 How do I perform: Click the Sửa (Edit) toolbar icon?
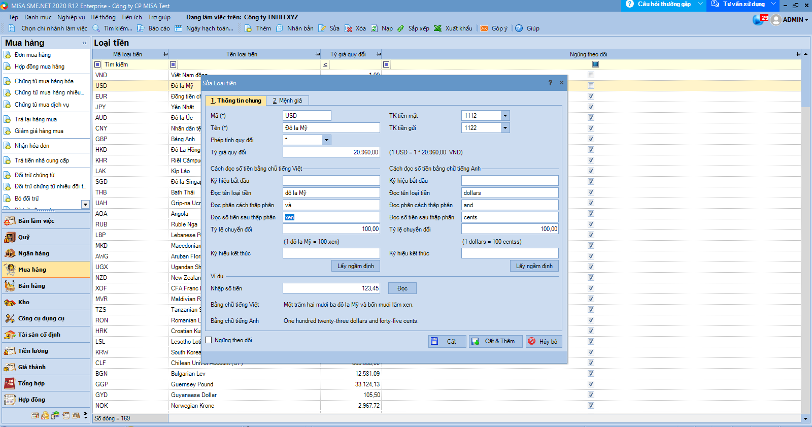point(322,28)
